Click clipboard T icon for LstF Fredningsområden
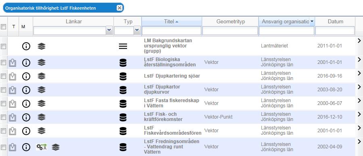The width and height of the screenshot is (363, 156). (13, 147)
